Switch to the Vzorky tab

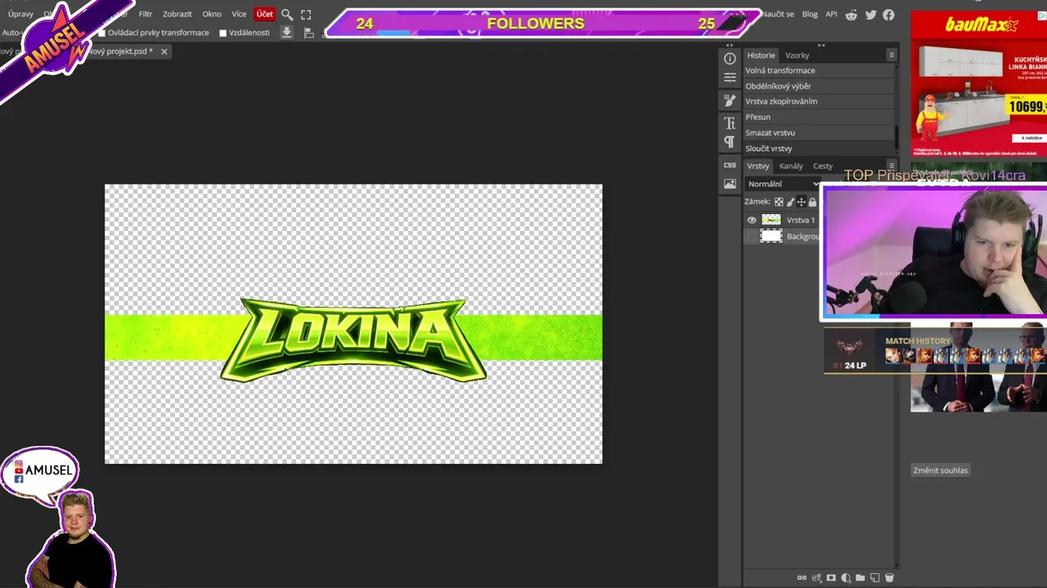pos(798,56)
